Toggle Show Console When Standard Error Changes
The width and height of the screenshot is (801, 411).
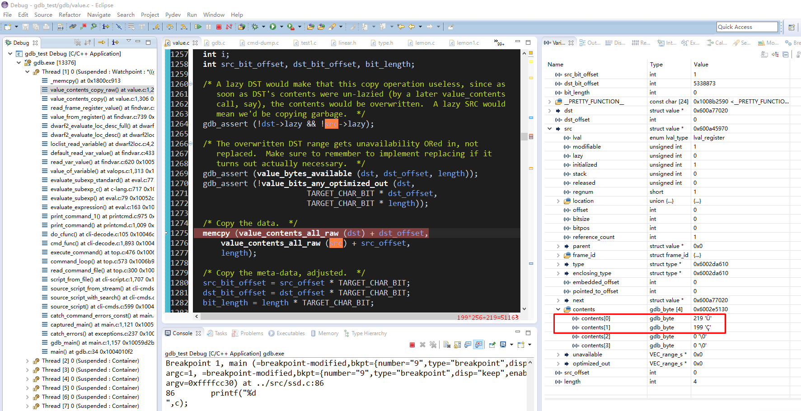point(478,345)
